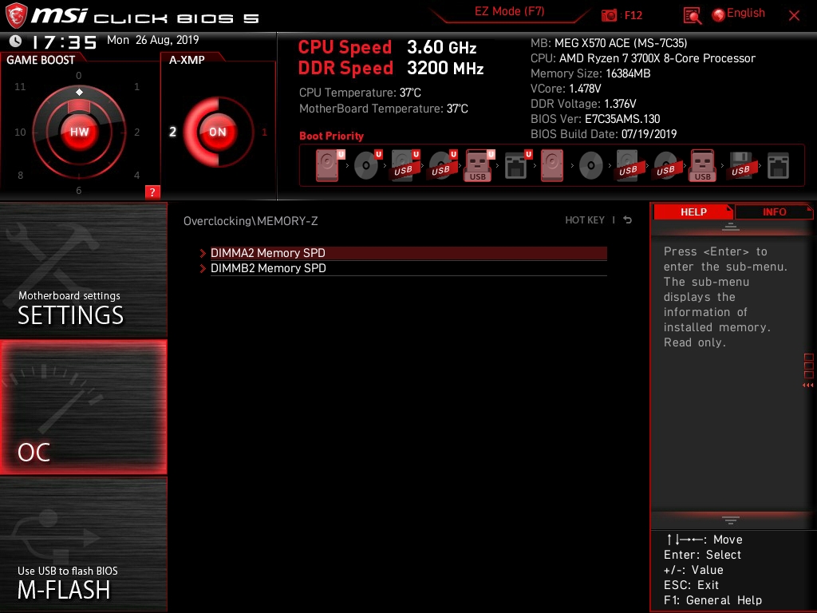
Task: Select the legacy hard disk boot icon
Action: coord(552,165)
